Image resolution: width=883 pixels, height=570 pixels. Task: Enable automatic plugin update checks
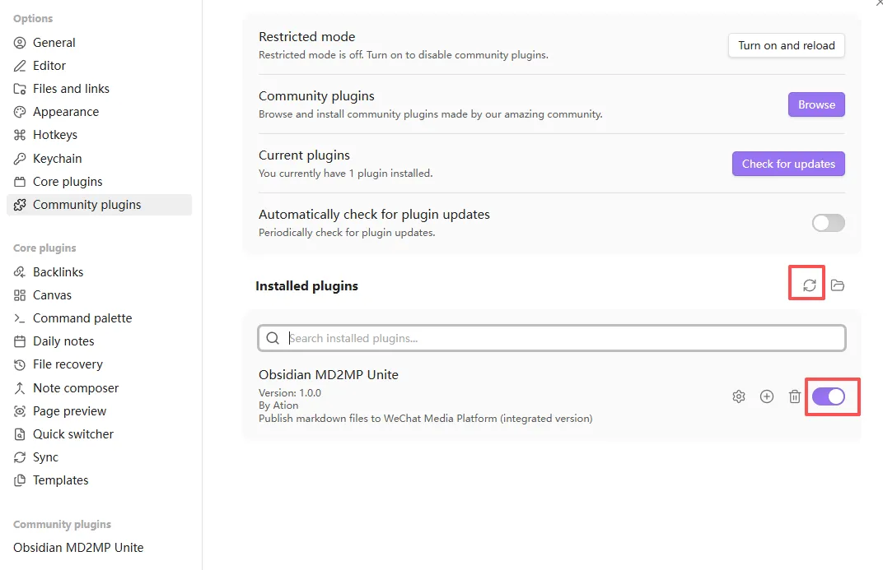[829, 223]
